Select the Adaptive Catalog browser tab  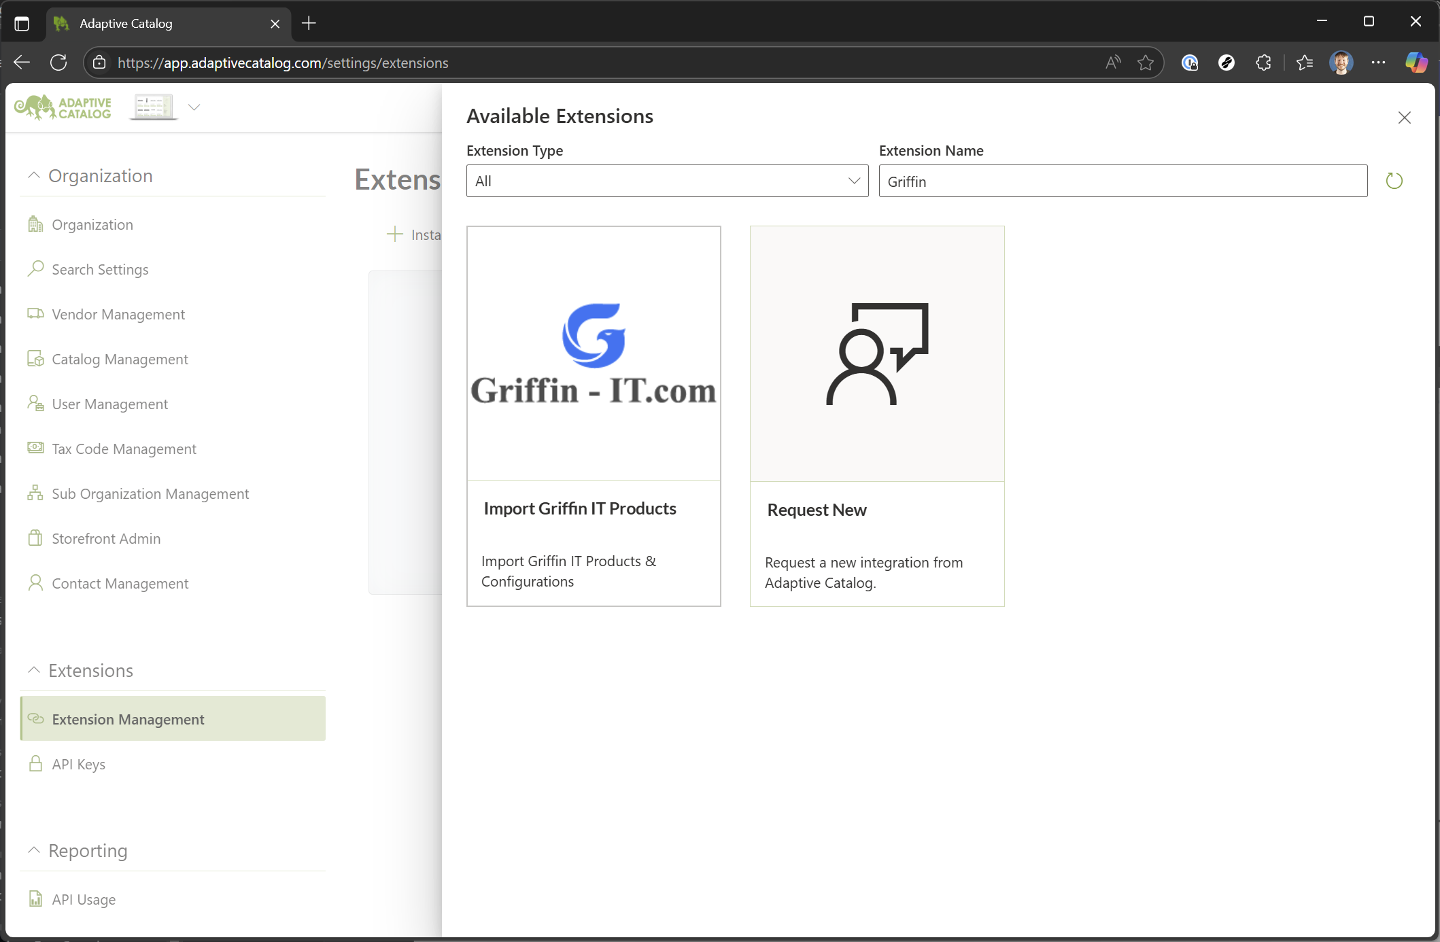(169, 24)
